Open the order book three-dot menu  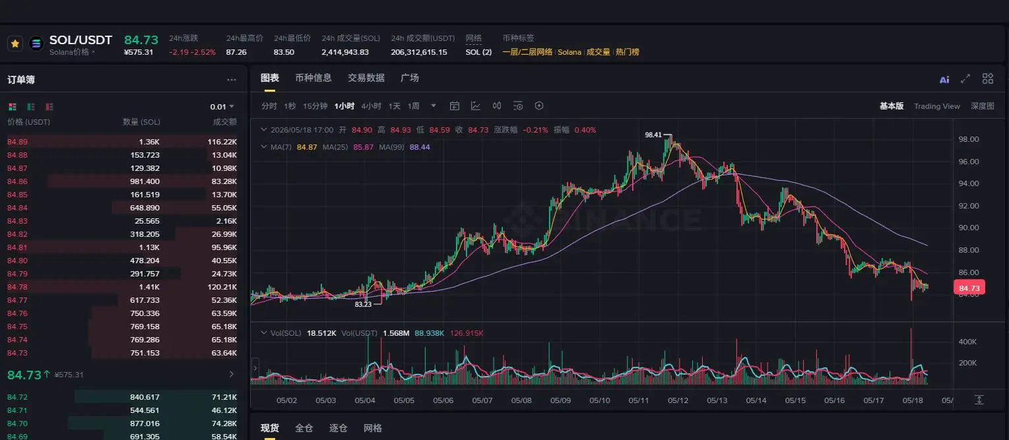click(232, 80)
